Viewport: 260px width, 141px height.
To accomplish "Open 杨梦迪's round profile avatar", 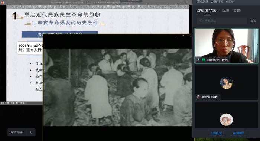I will (226, 83).
